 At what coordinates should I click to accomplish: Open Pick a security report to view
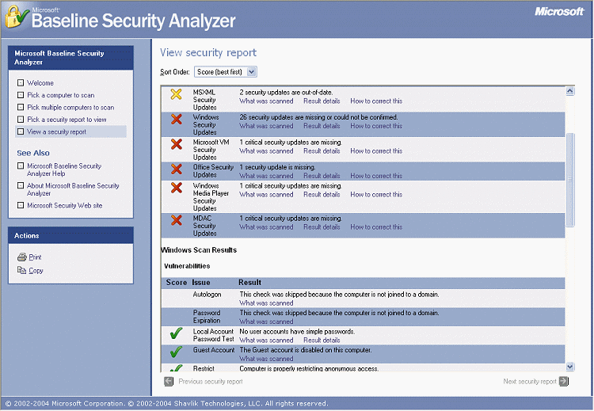(x=67, y=120)
